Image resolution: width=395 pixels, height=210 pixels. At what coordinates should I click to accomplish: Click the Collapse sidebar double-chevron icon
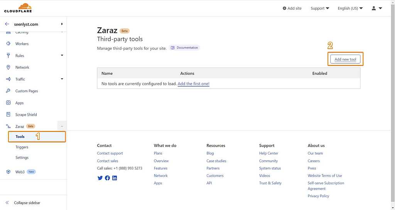point(7,202)
